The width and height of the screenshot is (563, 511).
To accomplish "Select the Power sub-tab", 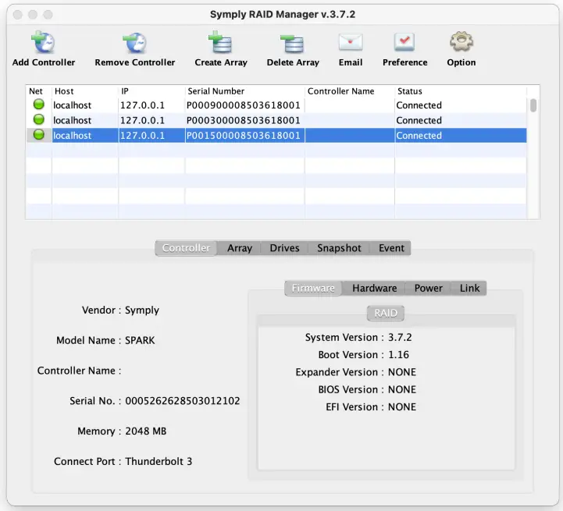I will point(429,288).
